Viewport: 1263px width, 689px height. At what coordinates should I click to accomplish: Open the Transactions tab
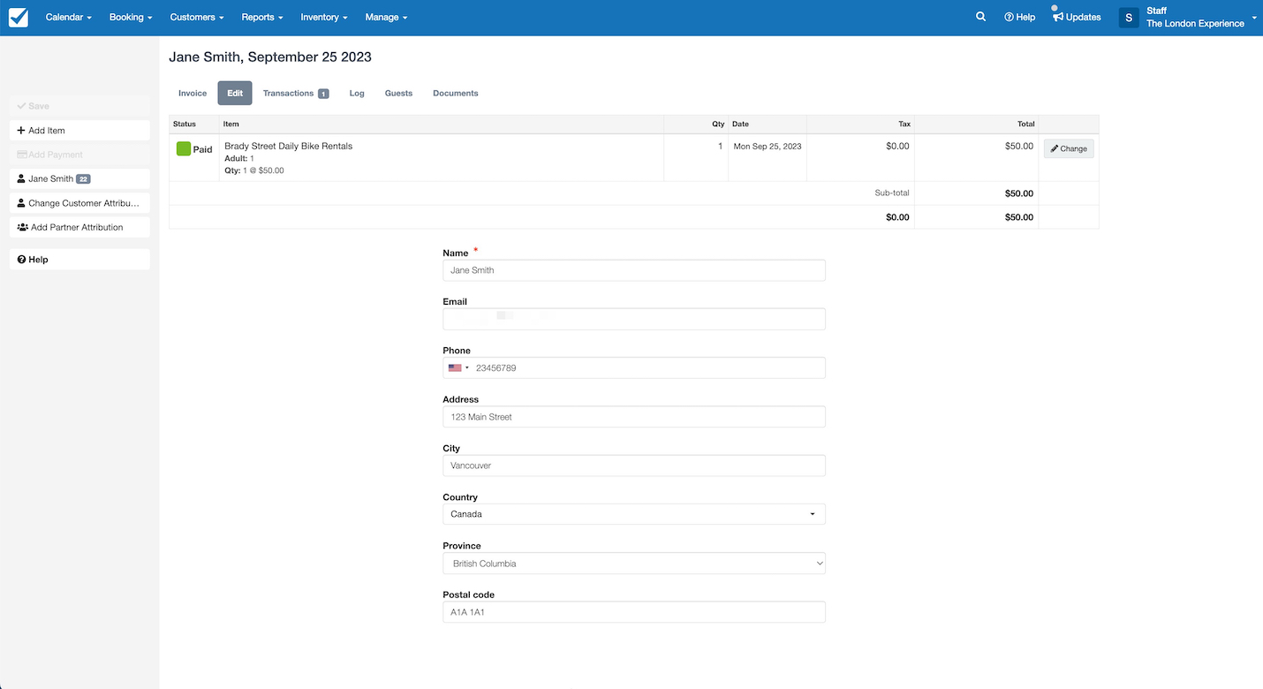(296, 93)
